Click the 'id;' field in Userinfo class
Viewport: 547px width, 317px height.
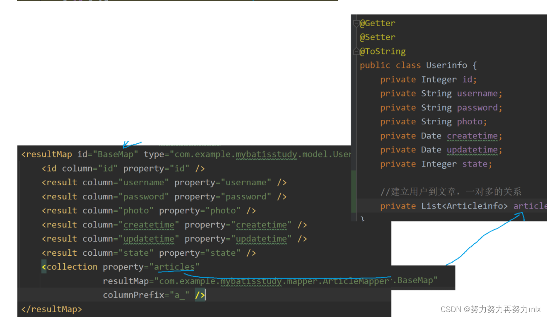pos(470,79)
